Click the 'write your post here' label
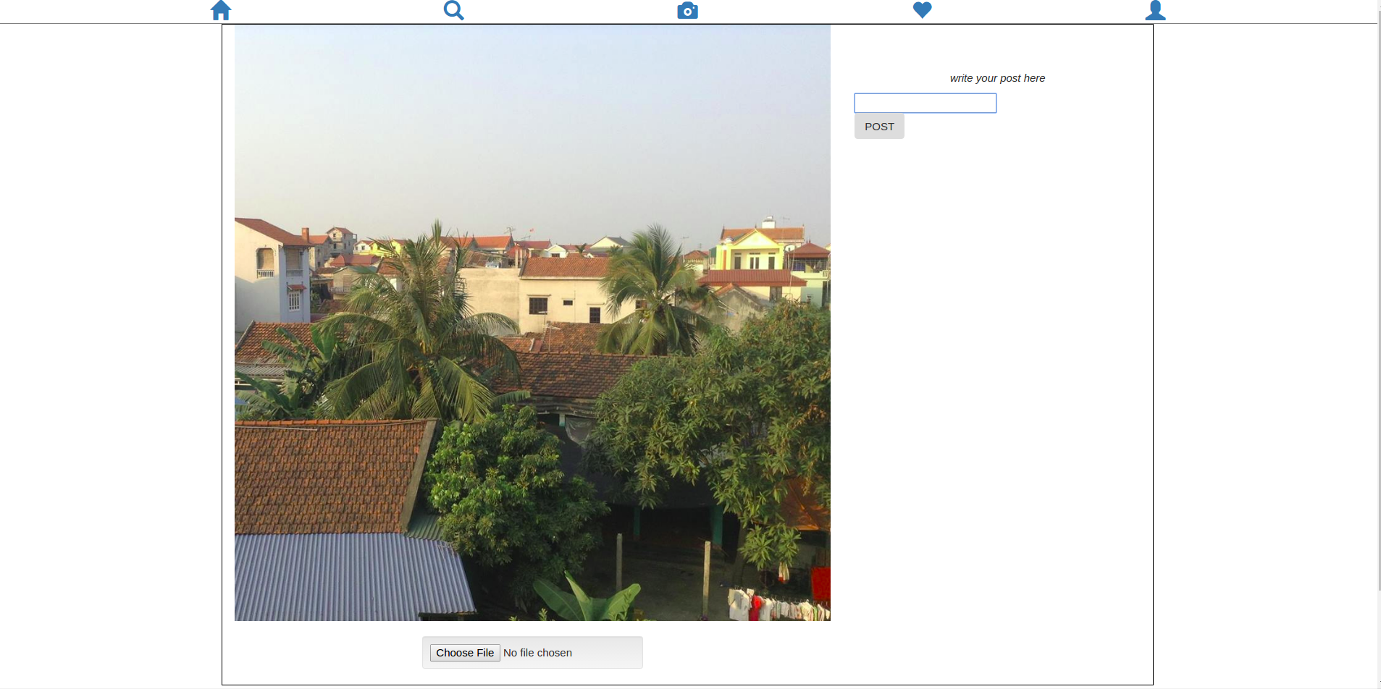The width and height of the screenshot is (1381, 689). [x=997, y=78]
